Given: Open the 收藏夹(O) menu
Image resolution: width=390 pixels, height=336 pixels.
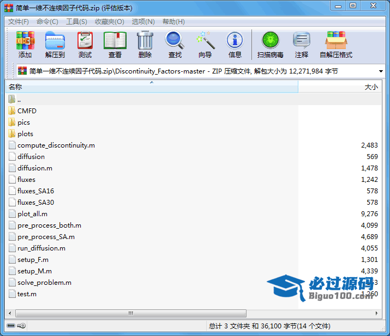Looking at the screenshot, I should [110, 22].
